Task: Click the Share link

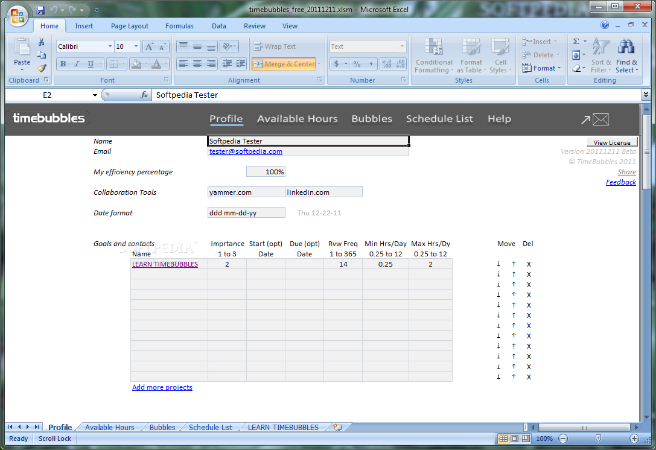Action: coord(626,172)
